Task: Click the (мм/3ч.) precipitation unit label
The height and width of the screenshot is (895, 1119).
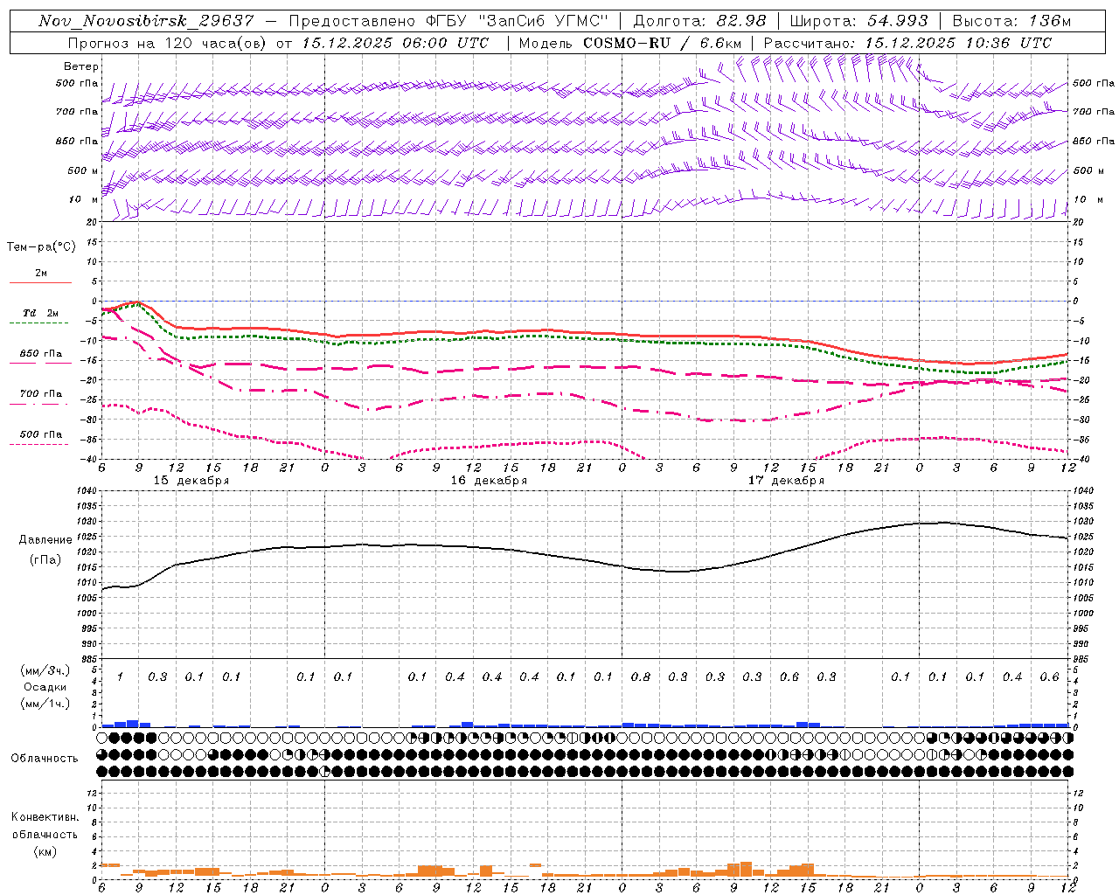Action: pyautogui.click(x=45, y=670)
